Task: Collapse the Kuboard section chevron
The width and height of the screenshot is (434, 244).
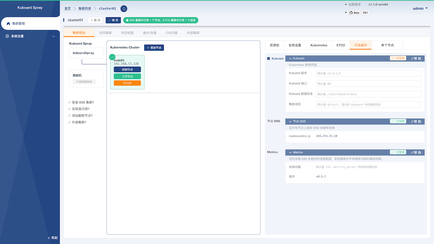Action: (291, 59)
